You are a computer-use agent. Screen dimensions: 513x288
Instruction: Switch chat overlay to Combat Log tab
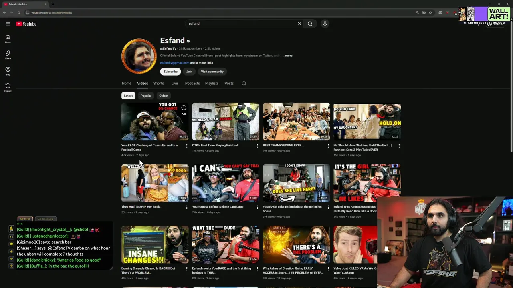click(x=45, y=219)
